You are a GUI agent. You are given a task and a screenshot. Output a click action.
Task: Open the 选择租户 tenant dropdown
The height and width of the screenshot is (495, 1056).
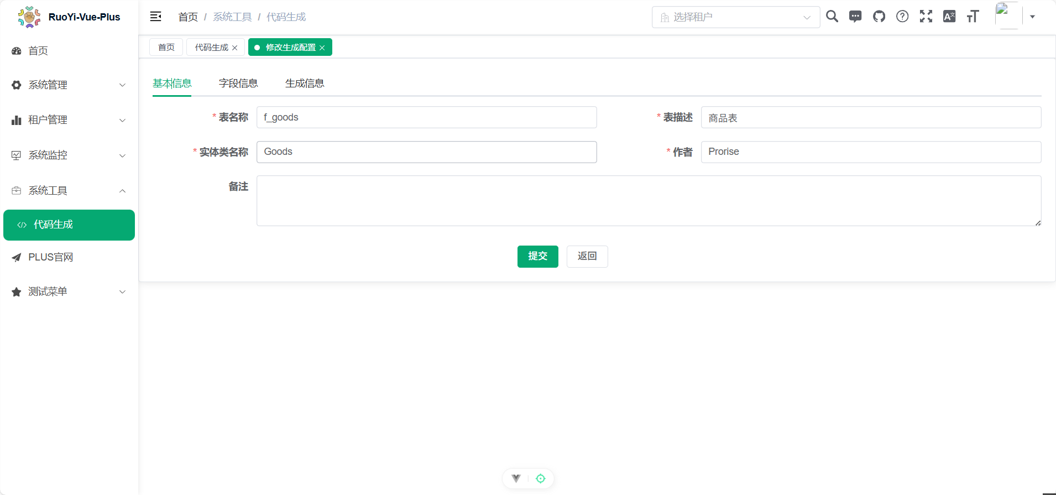pos(735,17)
